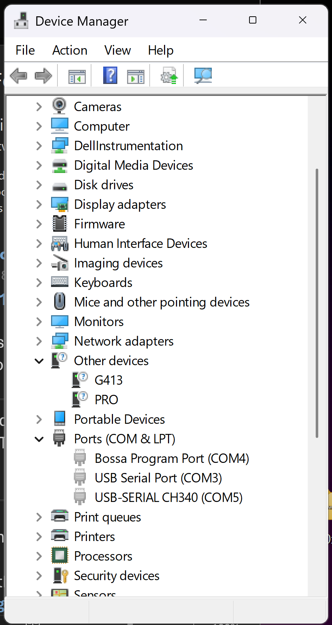Screen dimensions: 332x625
Task: Scan for hardware changes using the magnifier toolbar icon
Action: point(203,75)
